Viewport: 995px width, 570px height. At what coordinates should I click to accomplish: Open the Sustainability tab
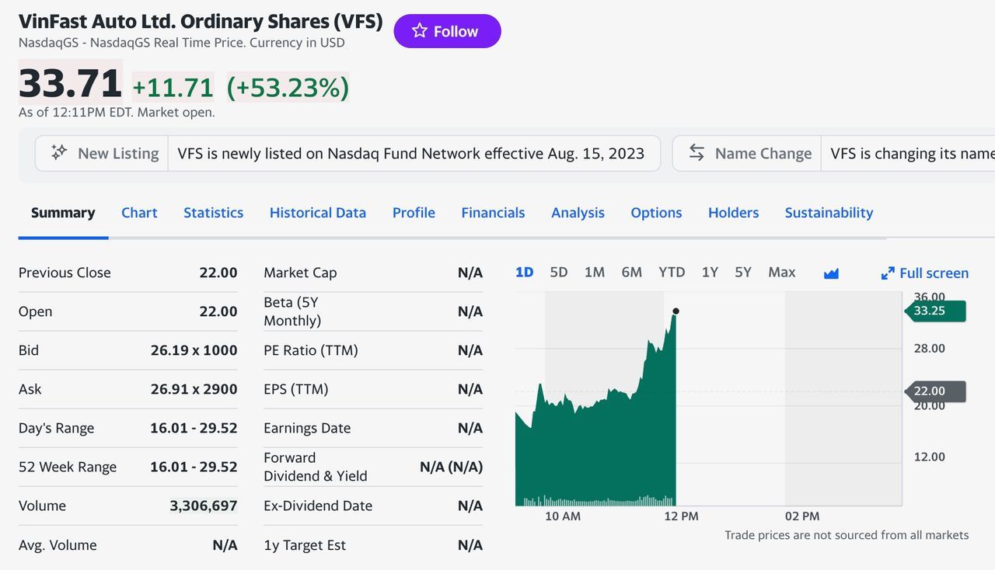tap(829, 213)
